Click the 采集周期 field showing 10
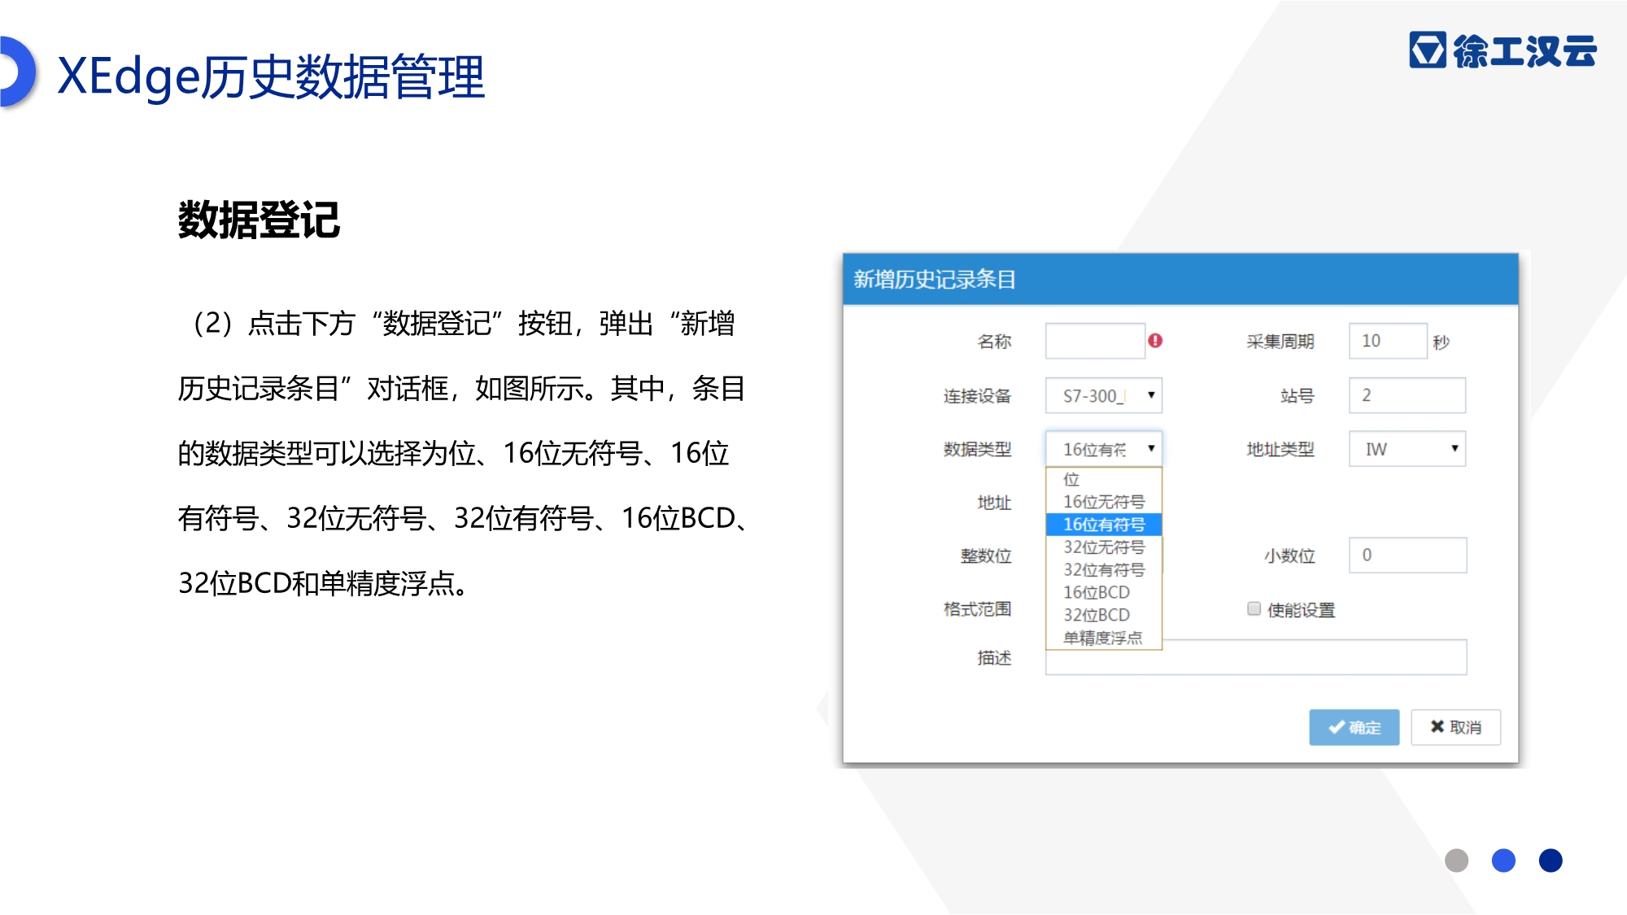This screenshot has height=915, width=1627. pyautogui.click(x=1388, y=341)
